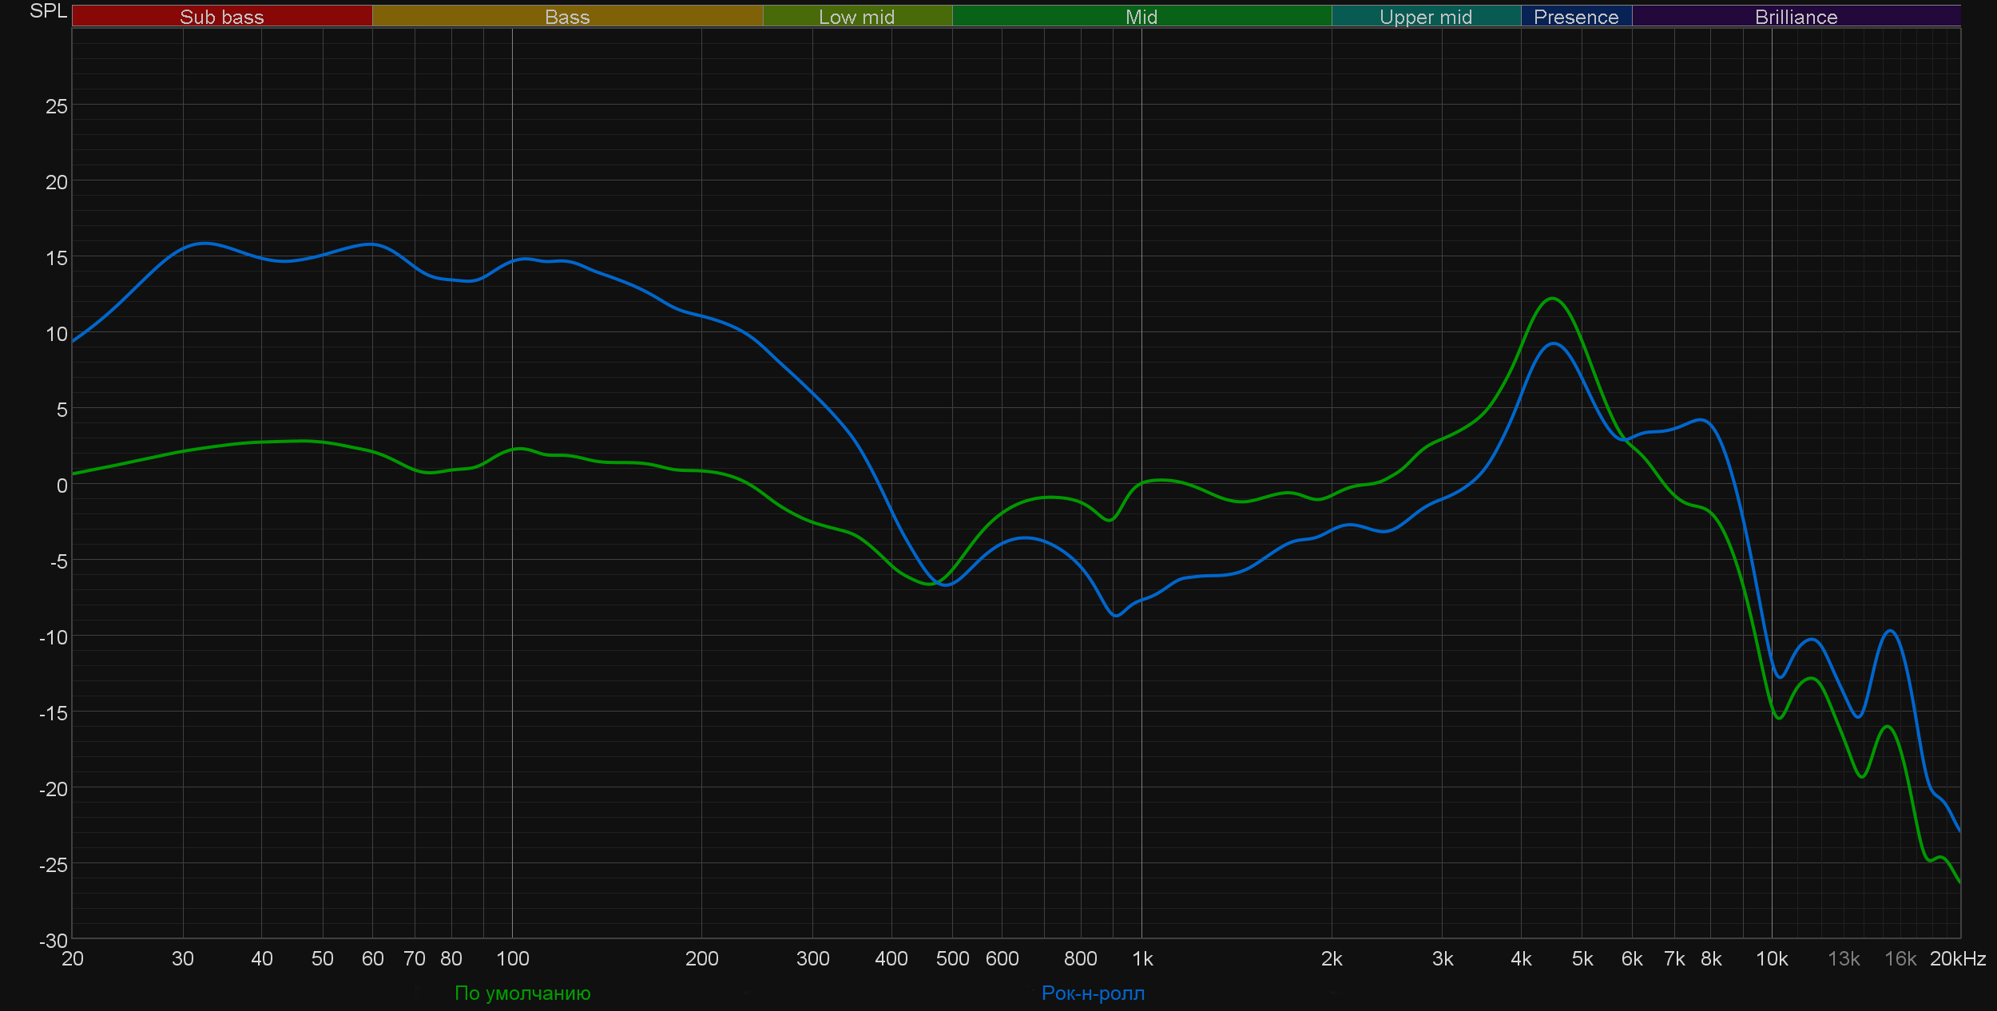Click the SPL axis title
Image resolution: width=1997 pixels, height=1011 pixels.
(x=48, y=11)
